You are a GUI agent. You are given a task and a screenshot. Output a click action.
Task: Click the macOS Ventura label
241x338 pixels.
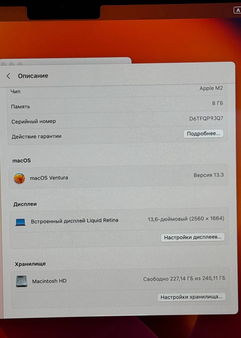49,178
